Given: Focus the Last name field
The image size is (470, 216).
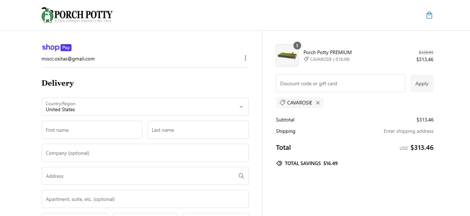Looking at the screenshot, I should point(198,130).
